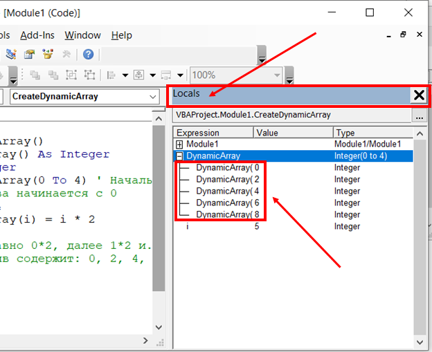This screenshot has width=432, height=352.
Task: Close the Module1 code document window
Action: point(420,35)
